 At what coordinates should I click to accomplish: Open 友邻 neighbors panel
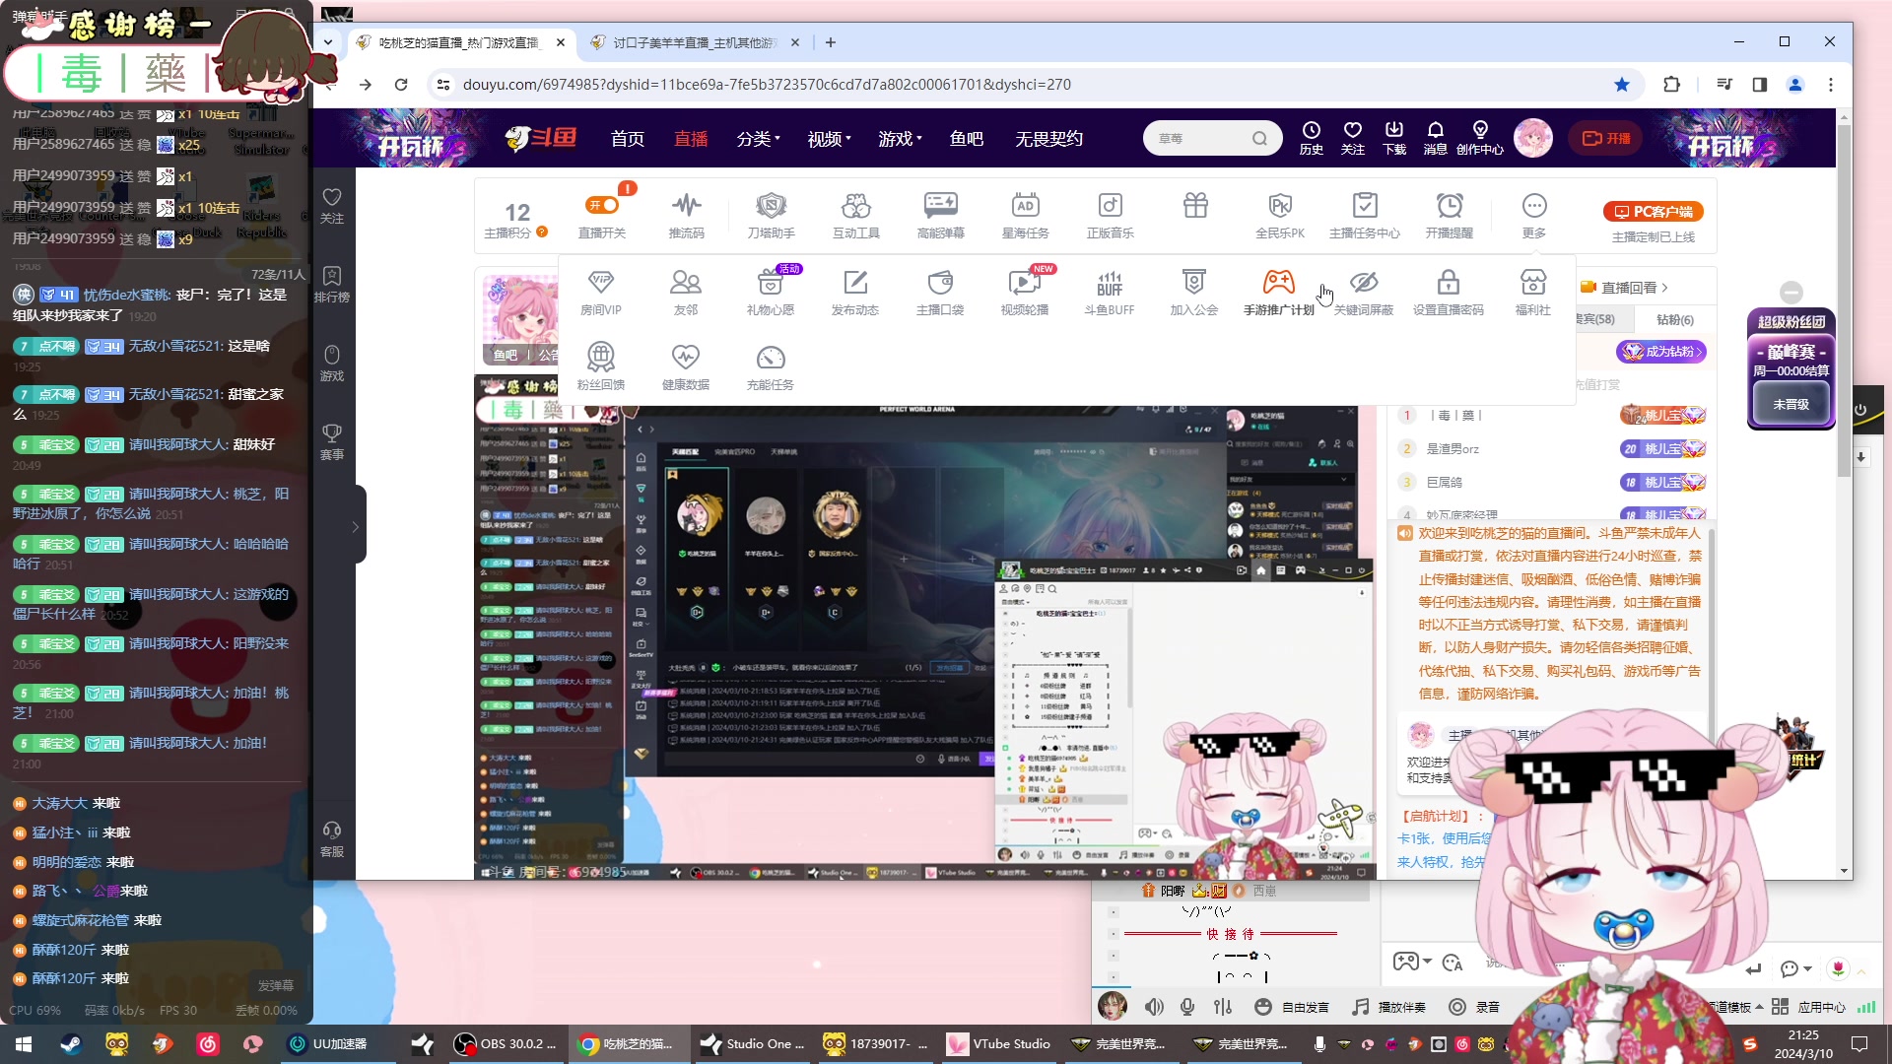[686, 293]
